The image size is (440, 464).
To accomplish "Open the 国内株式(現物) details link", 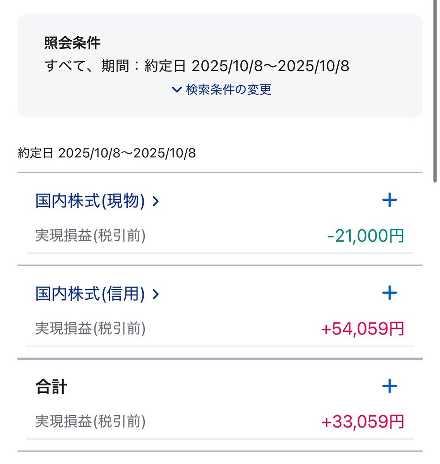I will click(90, 201).
